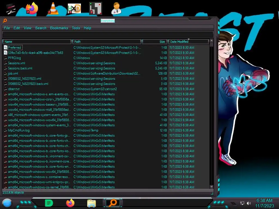The width and height of the screenshot is (279, 209).
Task: Open the File menu
Action: tap(7, 28)
